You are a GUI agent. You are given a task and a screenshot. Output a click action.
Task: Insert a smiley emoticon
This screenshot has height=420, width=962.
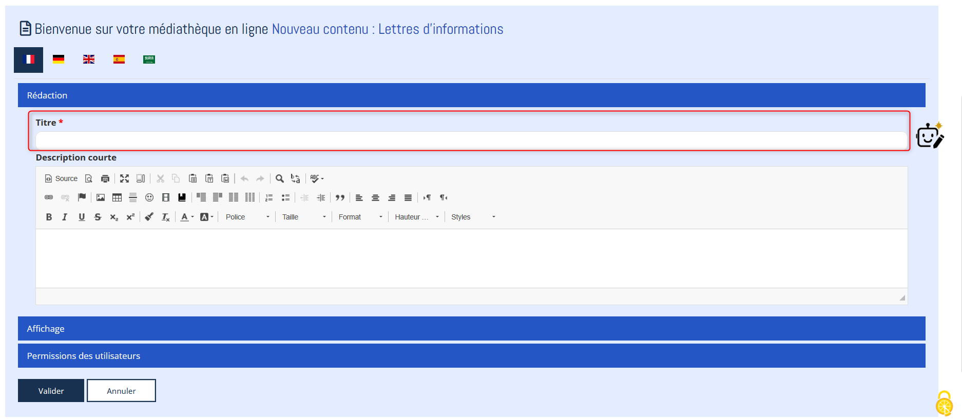point(149,197)
